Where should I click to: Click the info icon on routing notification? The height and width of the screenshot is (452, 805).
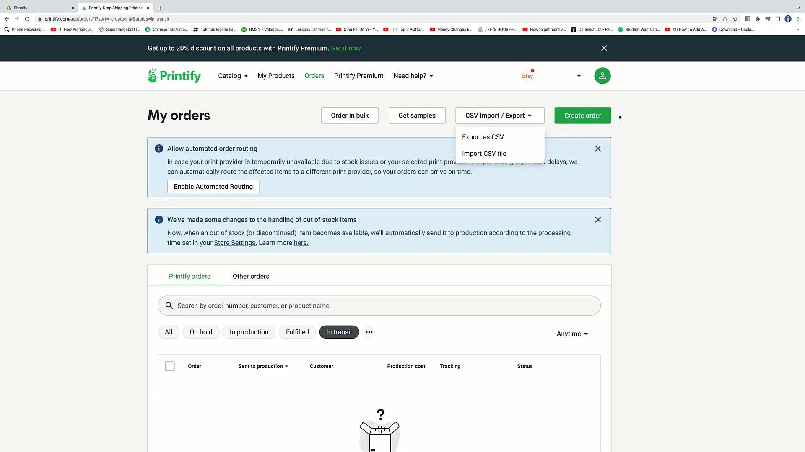(x=159, y=148)
